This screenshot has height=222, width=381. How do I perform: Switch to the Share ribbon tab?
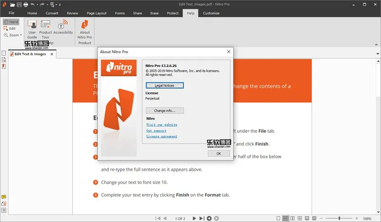tap(138, 13)
